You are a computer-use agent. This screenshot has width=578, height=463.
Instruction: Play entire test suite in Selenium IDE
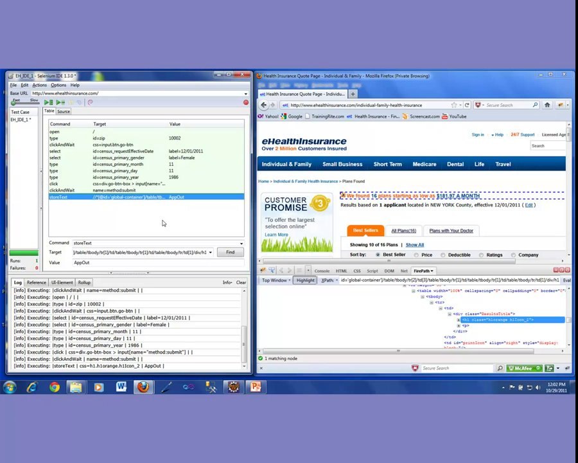click(48, 102)
